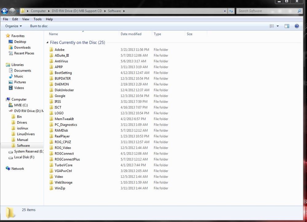Select the DAEMON folder icon
Viewport: 307px width, 222px height.
(51, 84)
